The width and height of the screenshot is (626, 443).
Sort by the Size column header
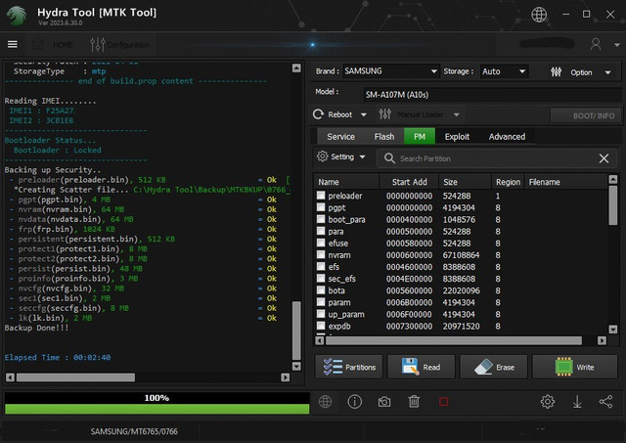pos(466,182)
